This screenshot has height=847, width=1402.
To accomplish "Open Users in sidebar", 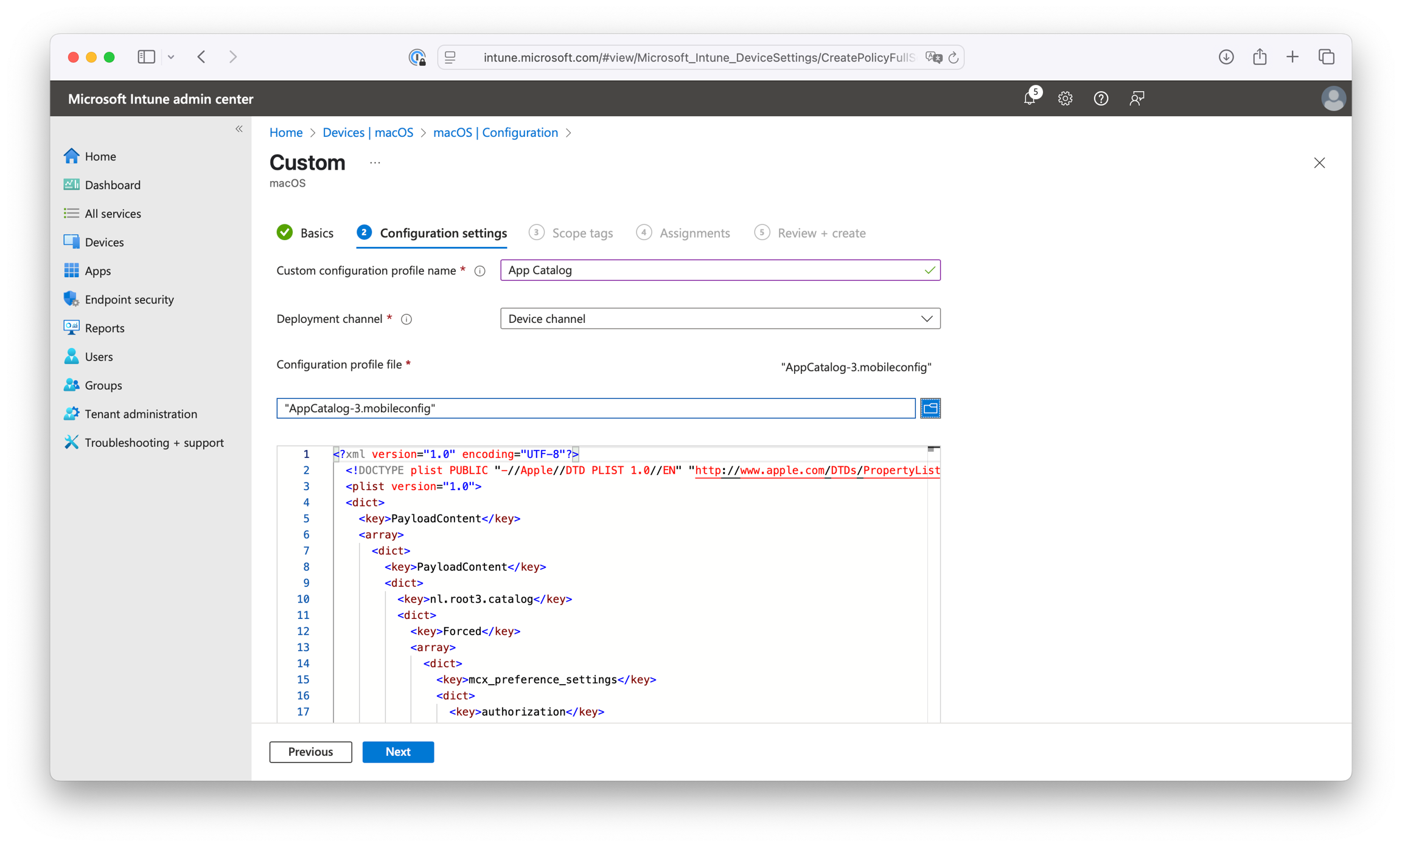I will click(x=99, y=356).
